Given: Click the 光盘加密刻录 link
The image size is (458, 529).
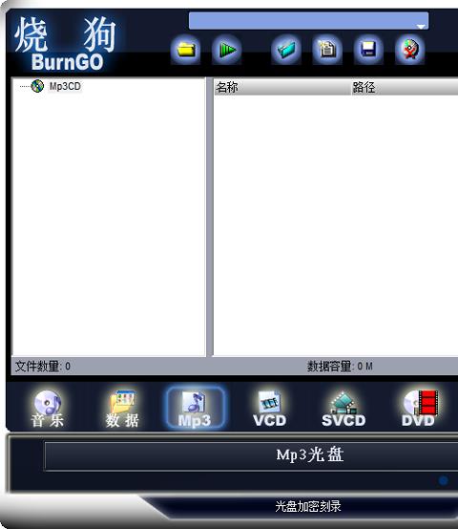Looking at the screenshot, I should tap(308, 506).
